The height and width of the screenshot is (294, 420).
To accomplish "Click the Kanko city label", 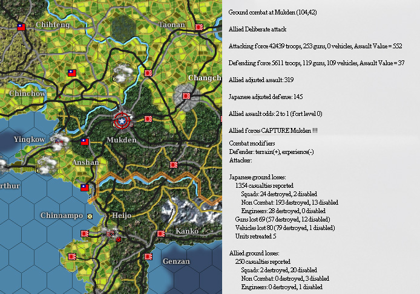I will 187,231.
